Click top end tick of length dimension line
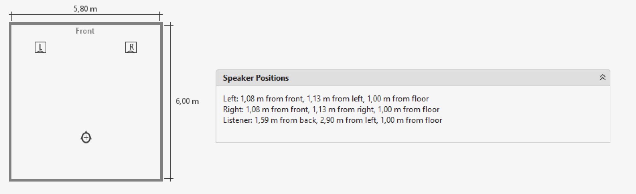This screenshot has width=636, height=194. click(x=169, y=25)
